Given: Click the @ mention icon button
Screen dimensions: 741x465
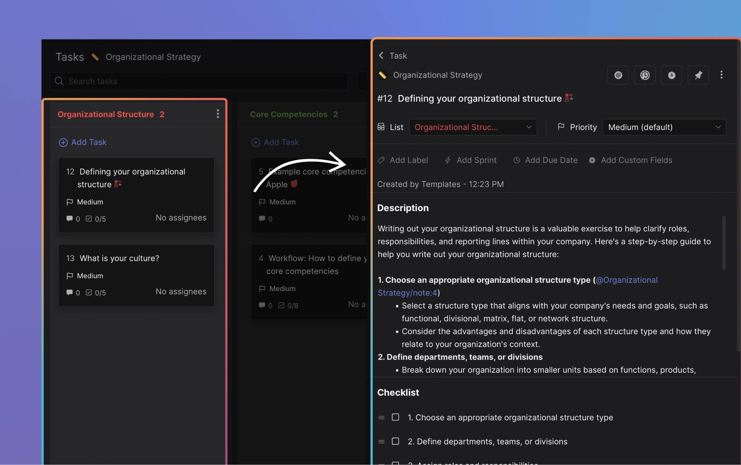Looking at the screenshot, I should (618, 75).
